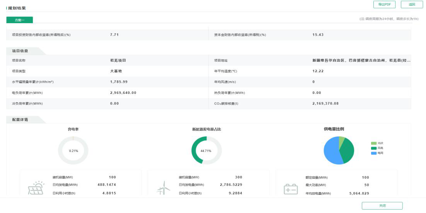Click the 项目信息 section header
The width and height of the screenshot is (426, 213).
coord(20,51)
